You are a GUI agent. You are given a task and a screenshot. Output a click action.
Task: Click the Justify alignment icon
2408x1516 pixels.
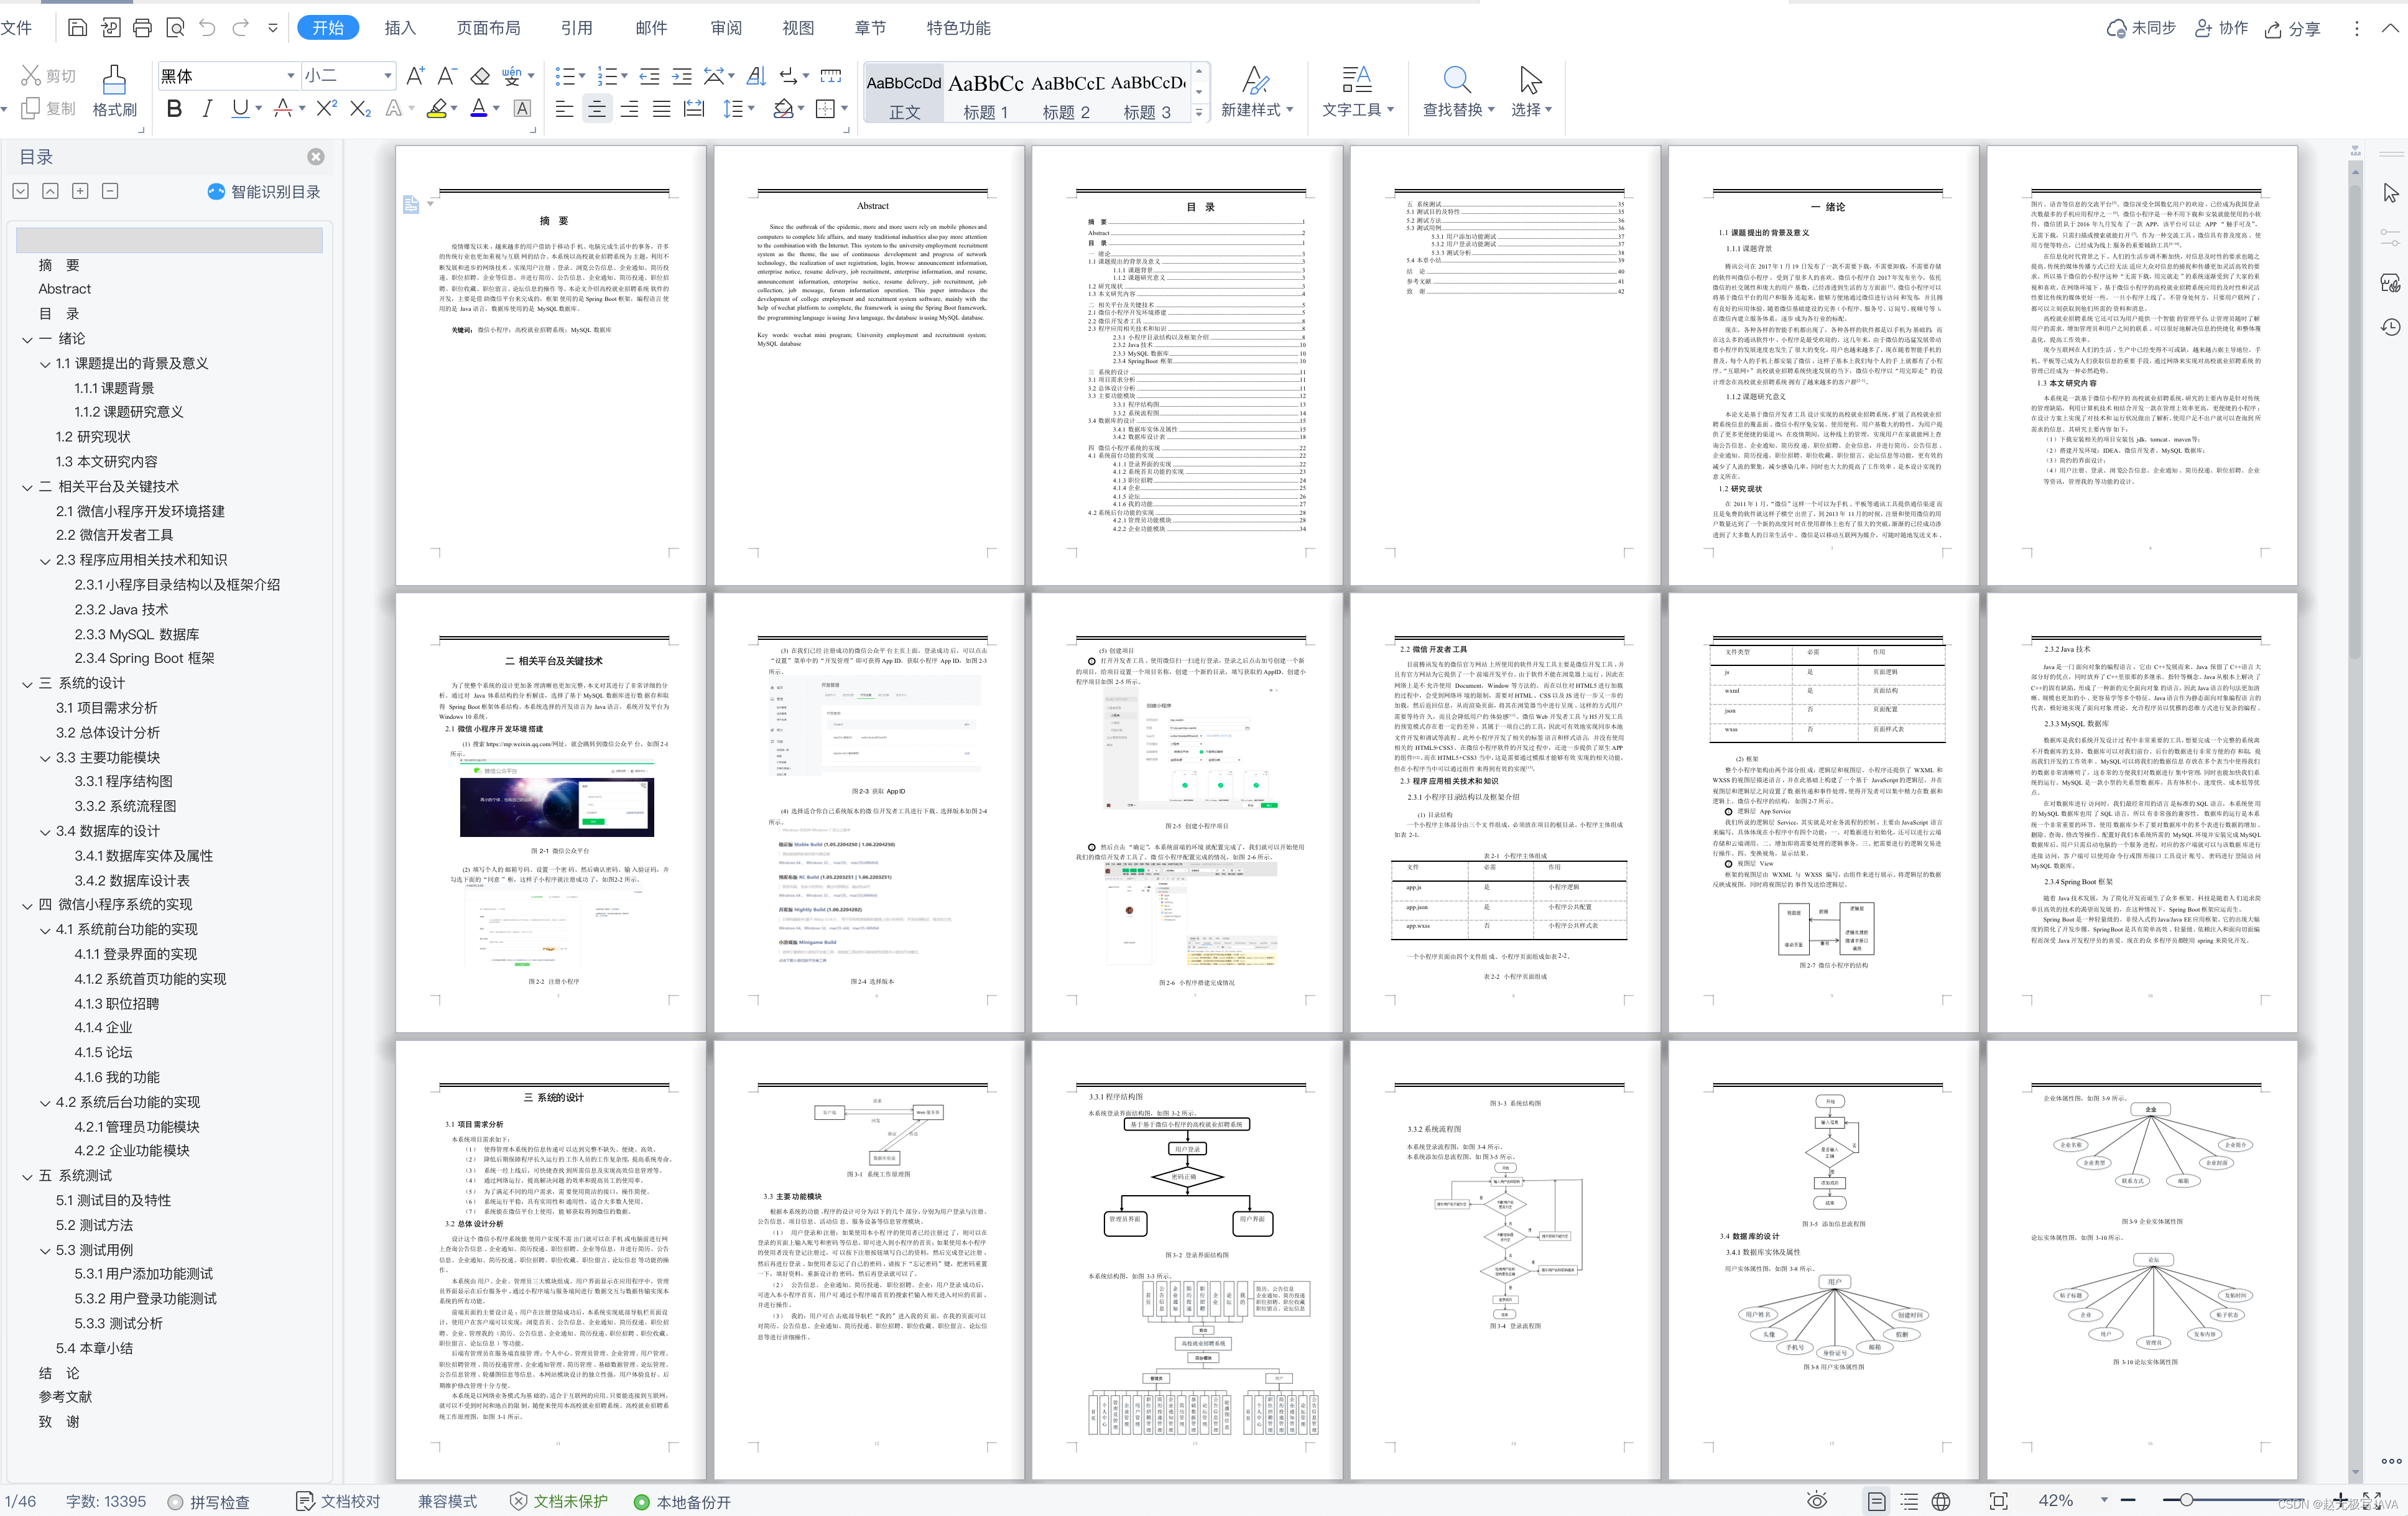point(661,109)
